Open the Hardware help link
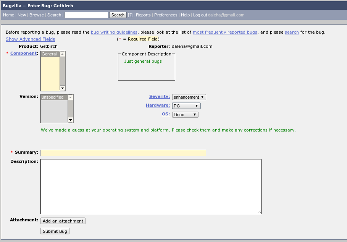This screenshot has height=242, width=347. pos(158,105)
